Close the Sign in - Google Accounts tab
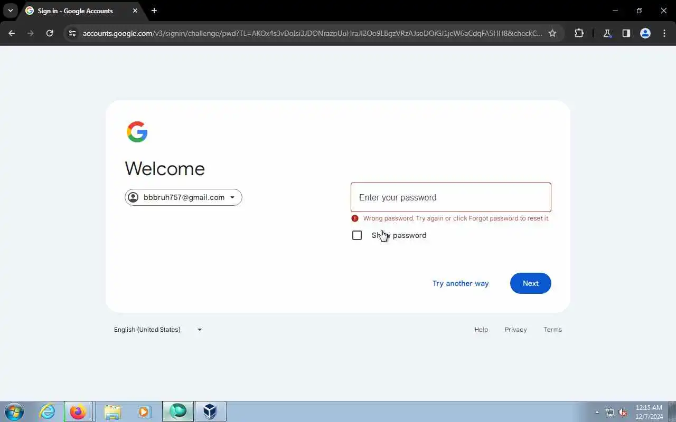 pos(135,11)
